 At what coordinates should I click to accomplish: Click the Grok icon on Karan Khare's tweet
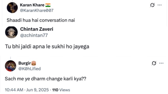(152, 5)
